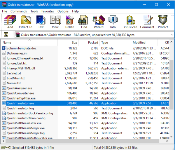Click the status bar drive icon
The height and width of the screenshot is (150, 175).
[3, 147]
